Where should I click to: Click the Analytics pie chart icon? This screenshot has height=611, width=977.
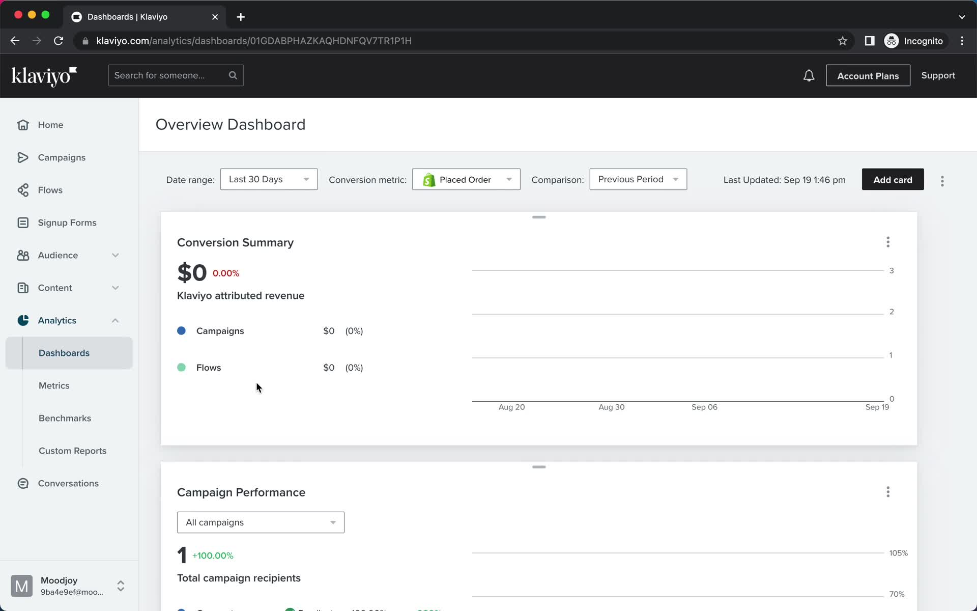[x=23, y=320]
